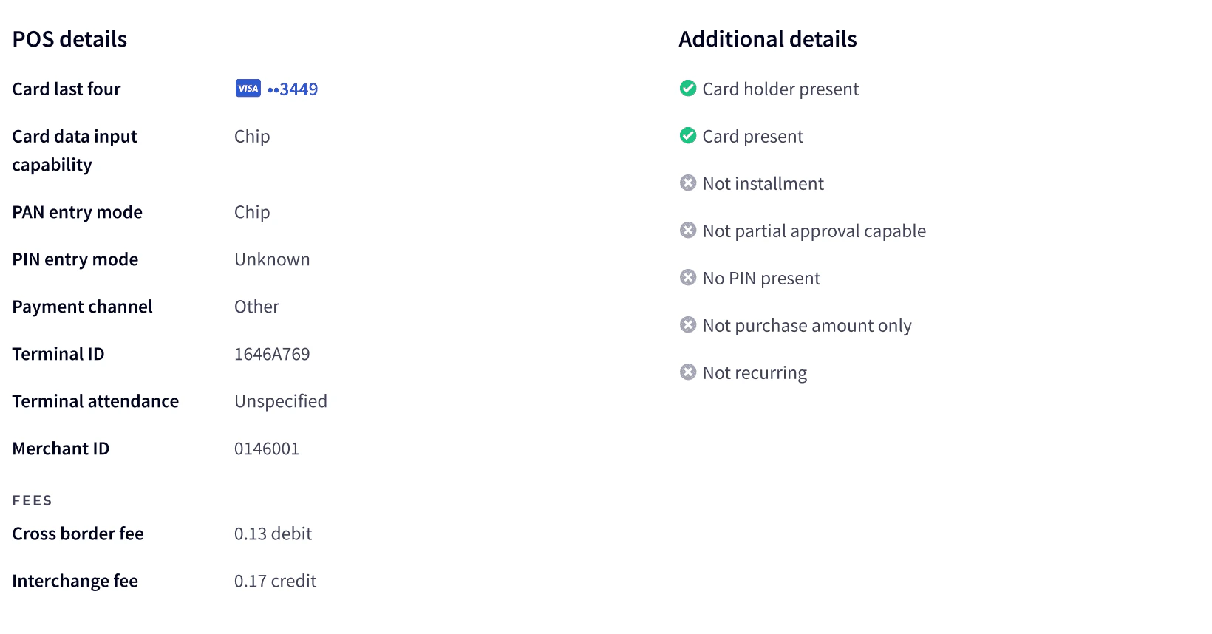Click the Terminal ID value 1646A769
1212x634 pixels.
(x=273, y=353)
